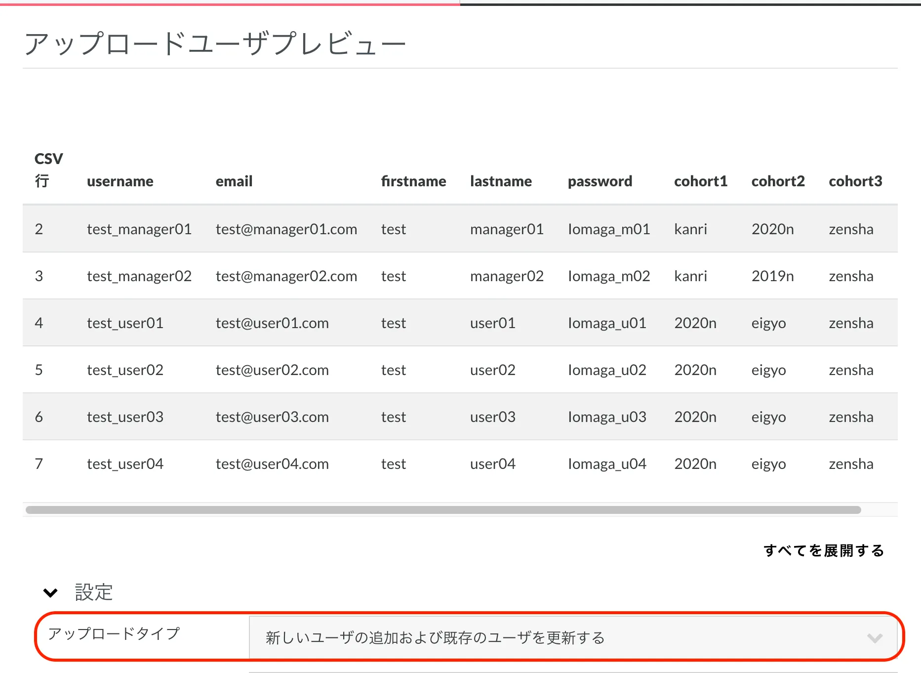
Task: Click the cohort3 column header
Action: (x=855, y=181)
